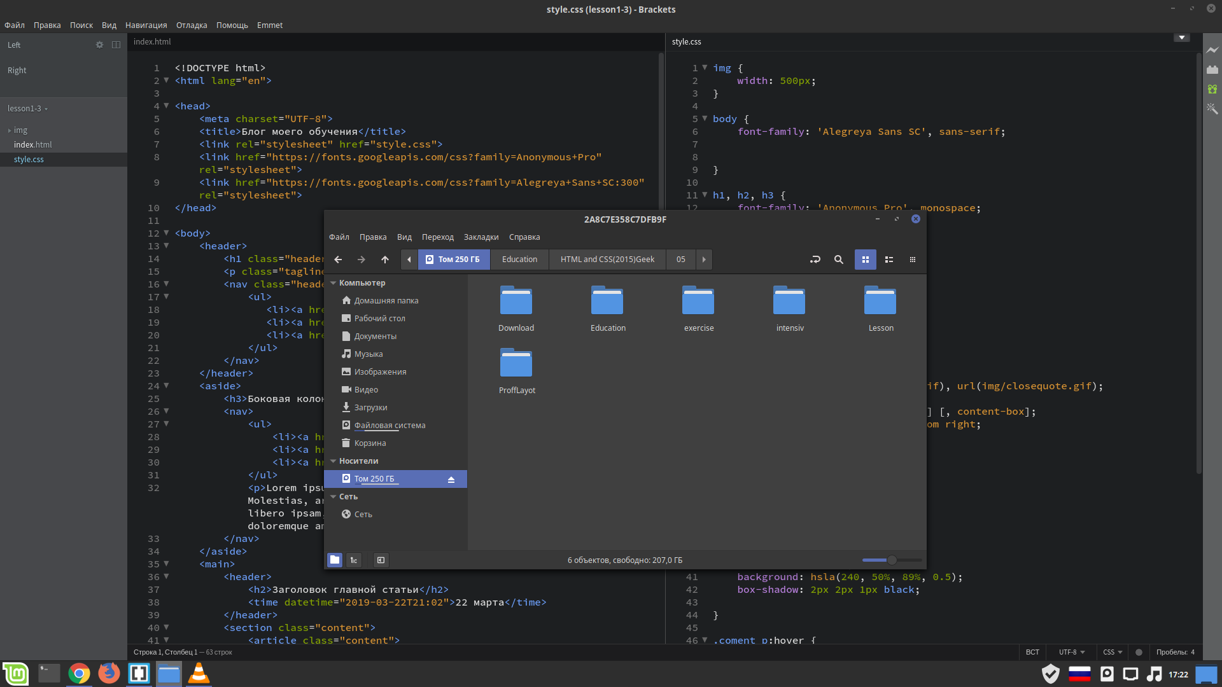Open file manager Закладки menu

coord(481,237)
